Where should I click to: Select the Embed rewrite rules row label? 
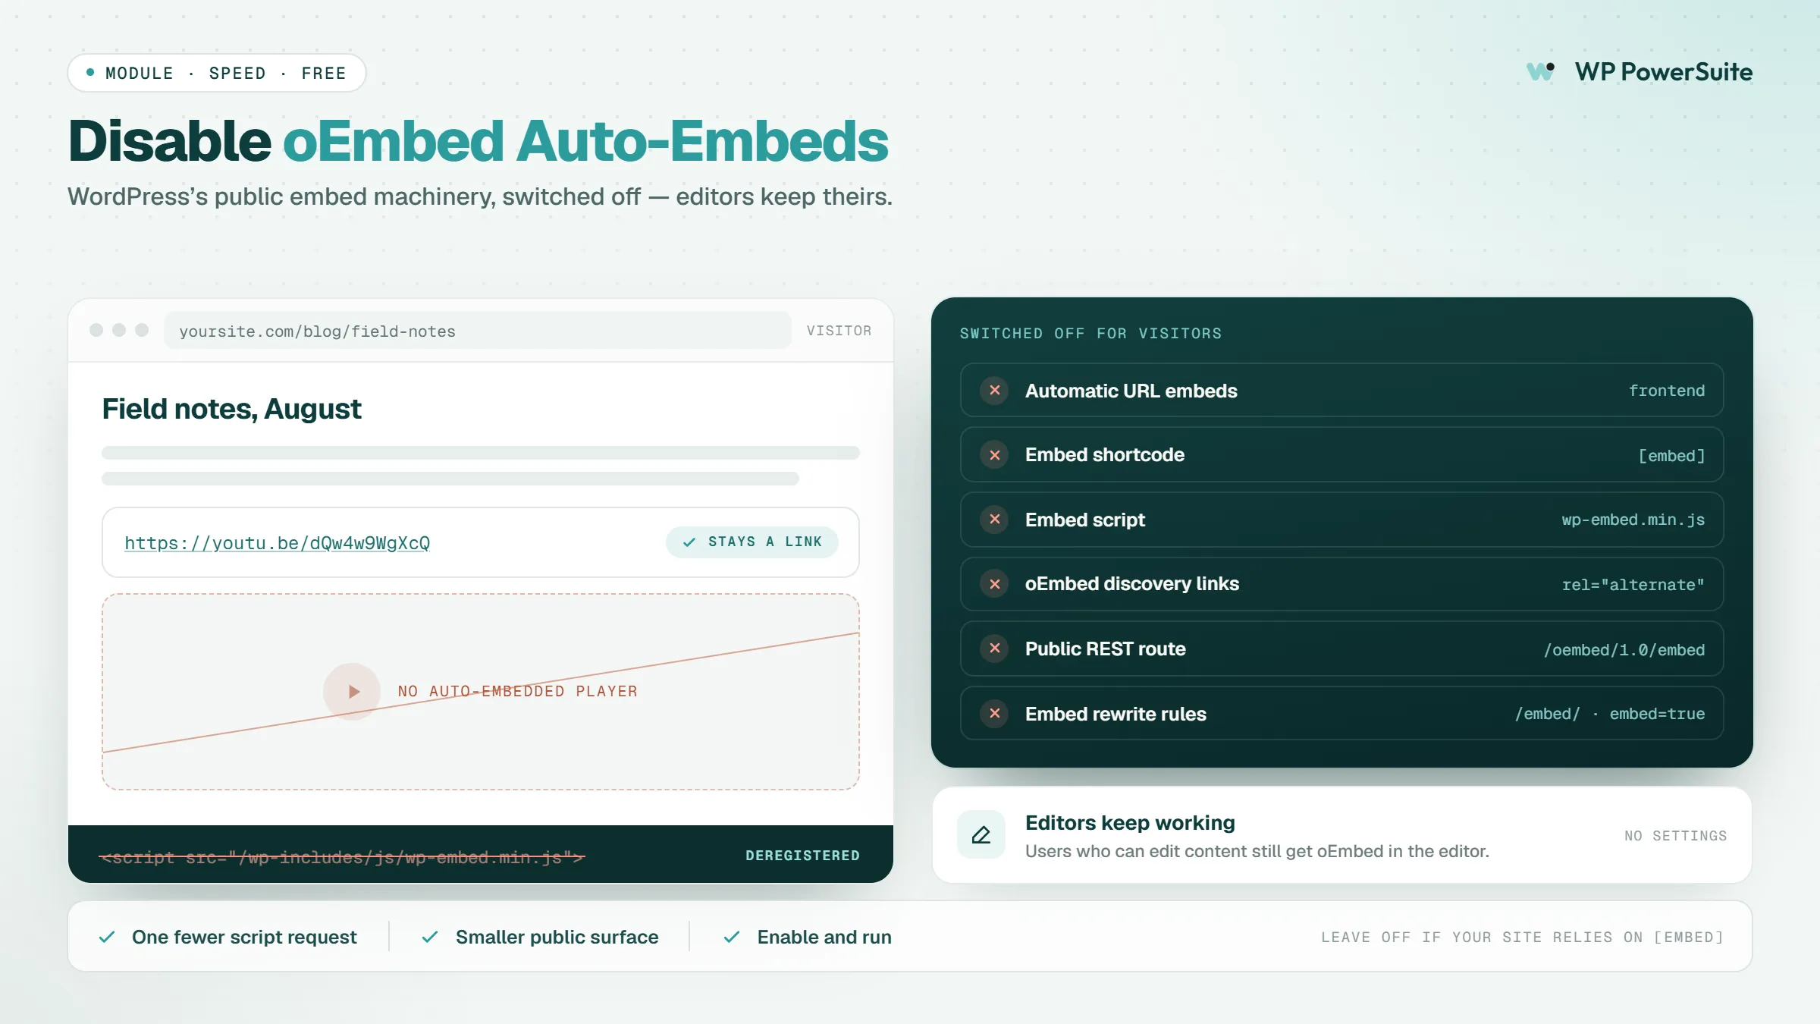click(x=1116, y=714)
